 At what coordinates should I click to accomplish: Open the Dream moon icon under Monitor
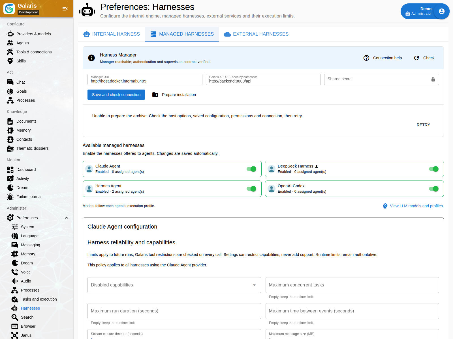(x=10, y=188)
